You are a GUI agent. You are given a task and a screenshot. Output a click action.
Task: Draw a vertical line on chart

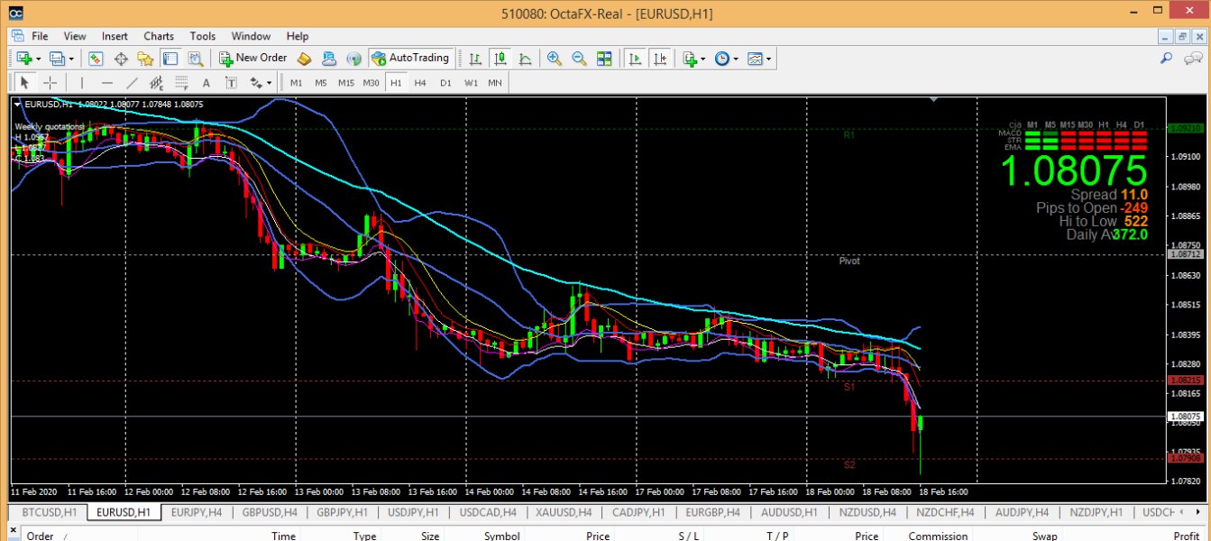[x=82, y=83]
